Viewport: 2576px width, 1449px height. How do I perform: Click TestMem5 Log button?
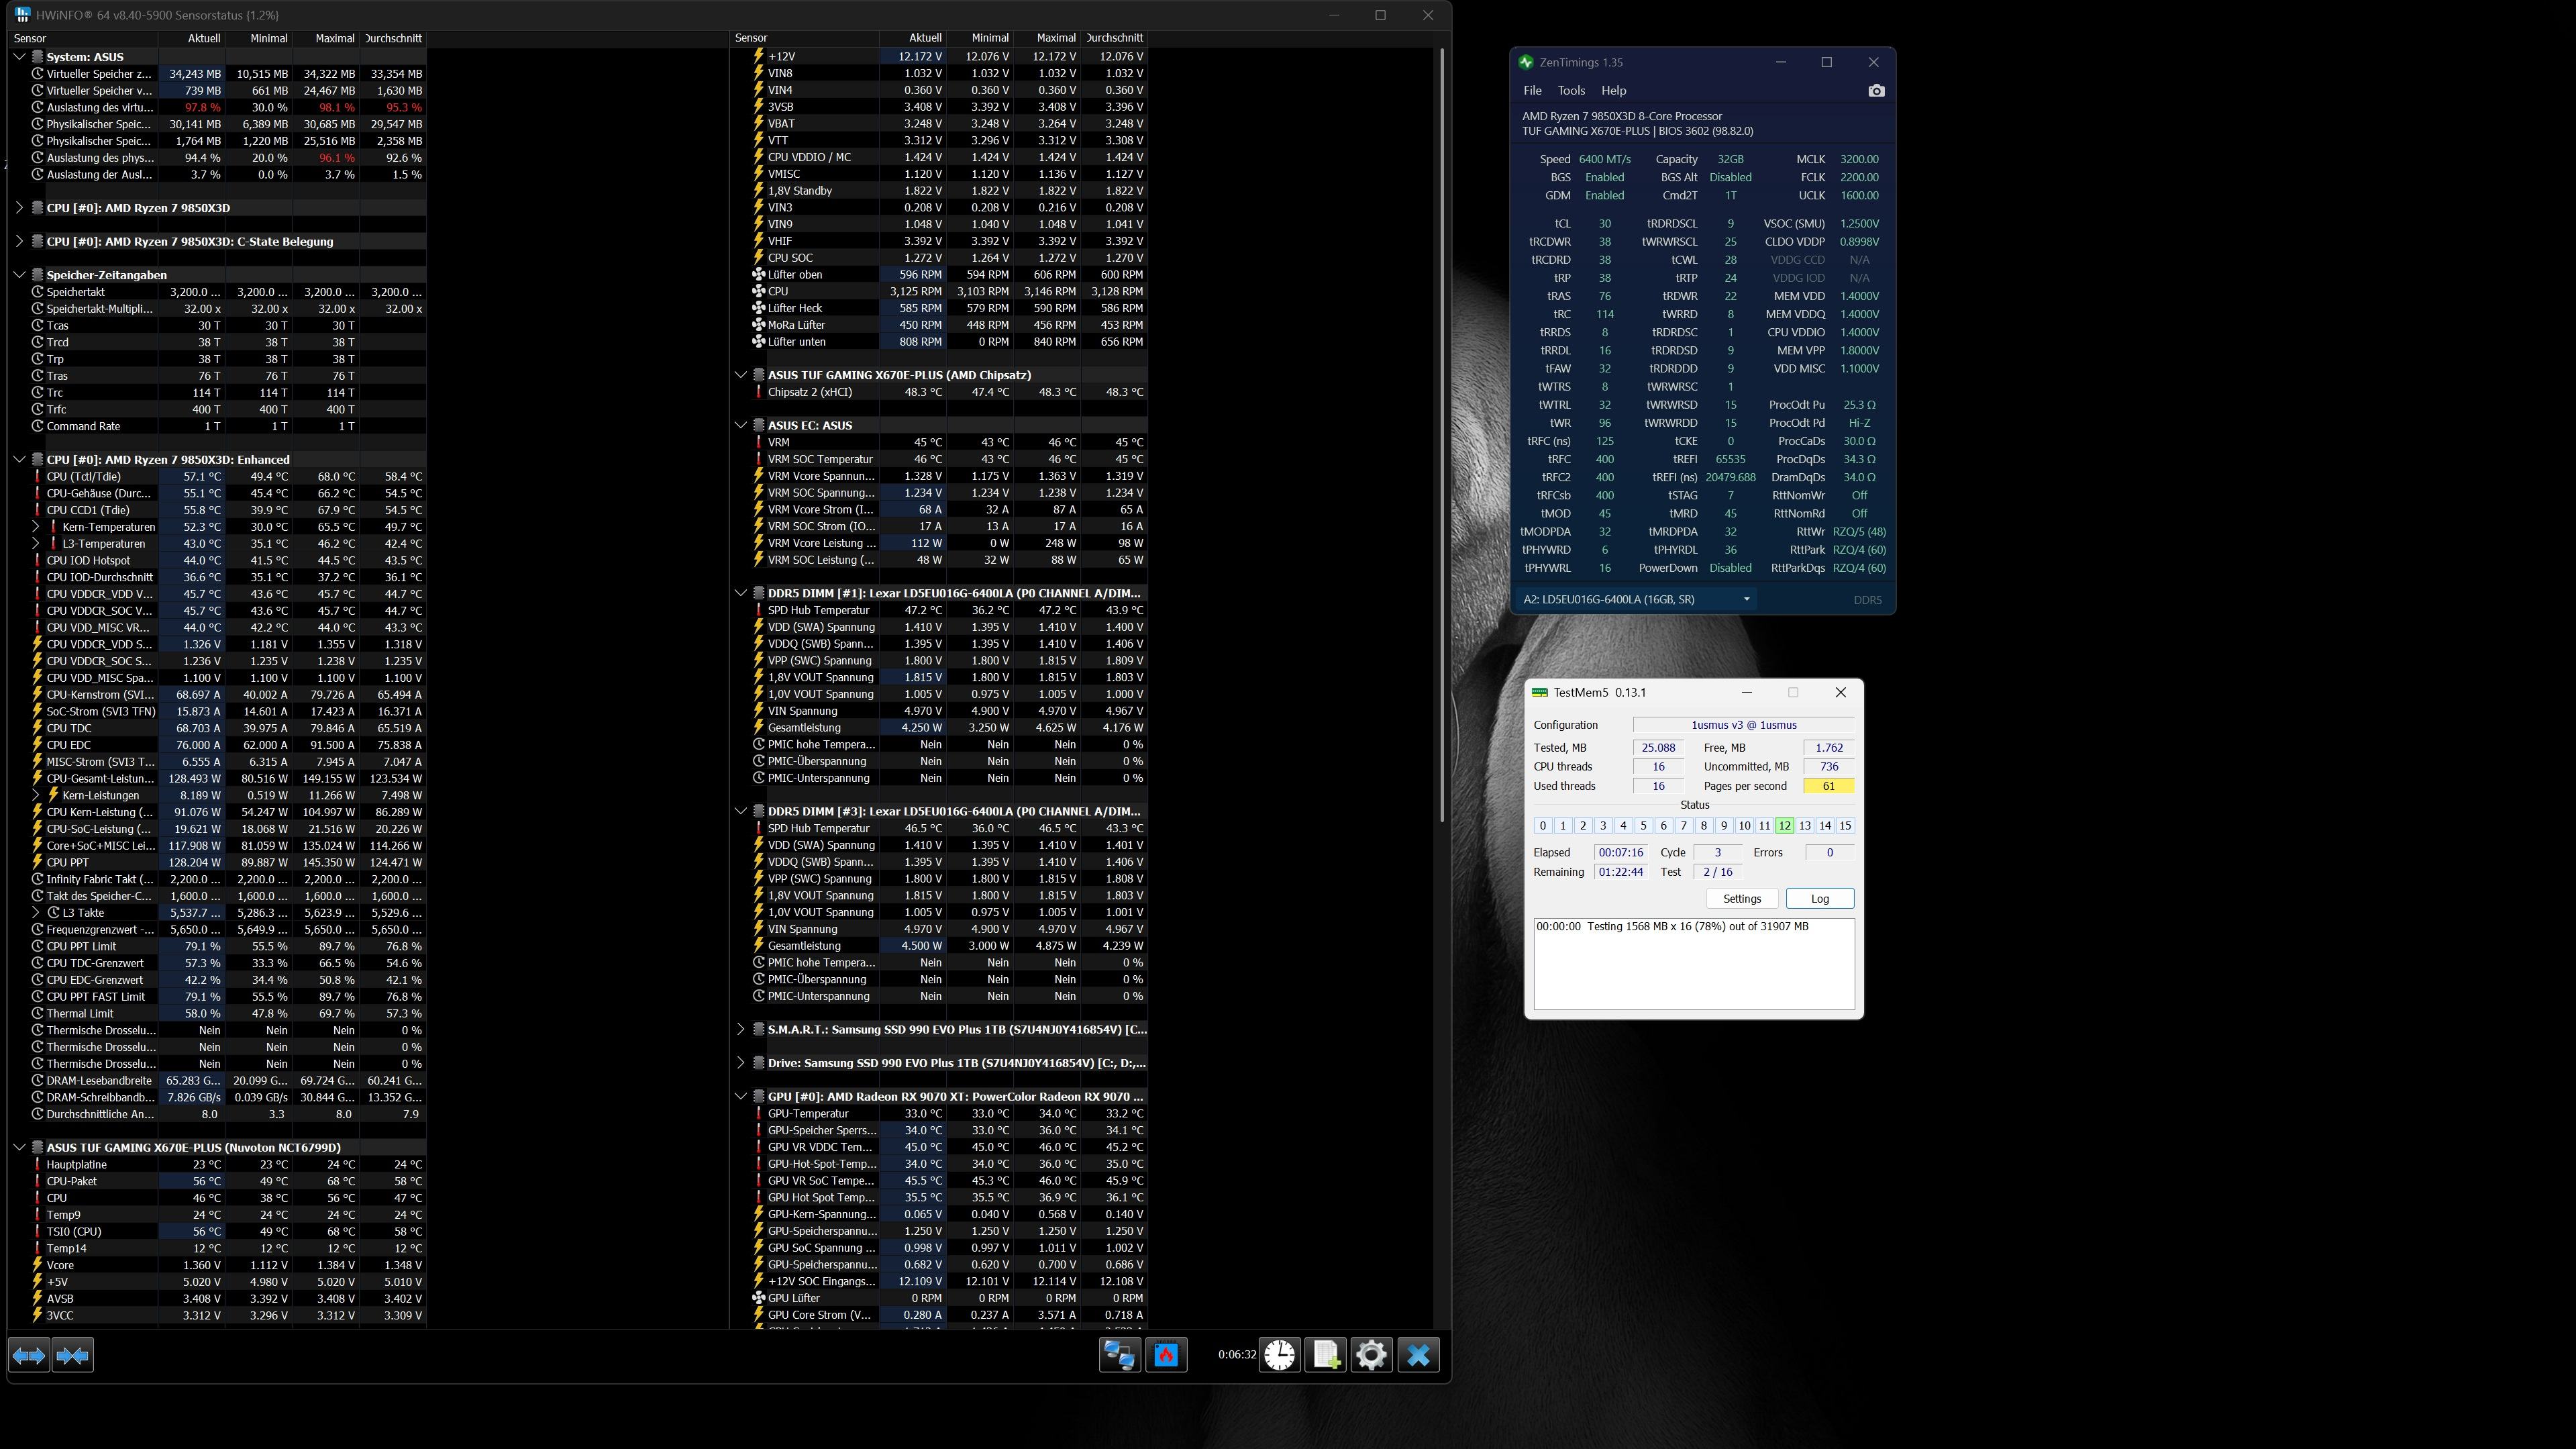click(1819, 898)
